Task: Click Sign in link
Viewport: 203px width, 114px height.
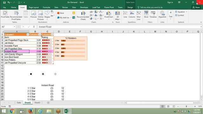Action: coord(170,3)
